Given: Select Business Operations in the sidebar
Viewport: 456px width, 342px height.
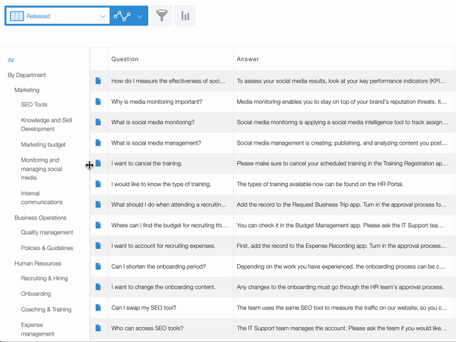Looking at the screenshot, I should pos(41,218).
